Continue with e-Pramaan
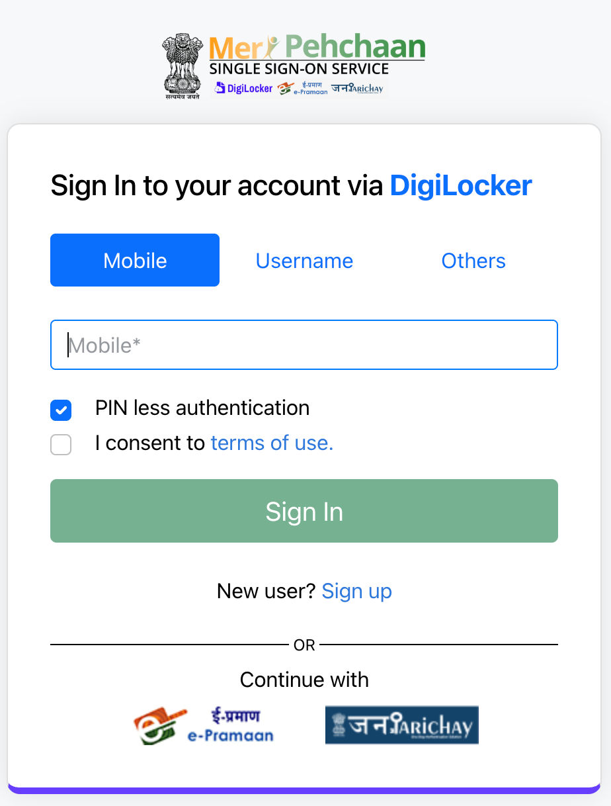The image size is (611, 806). [x=204, y=725]
